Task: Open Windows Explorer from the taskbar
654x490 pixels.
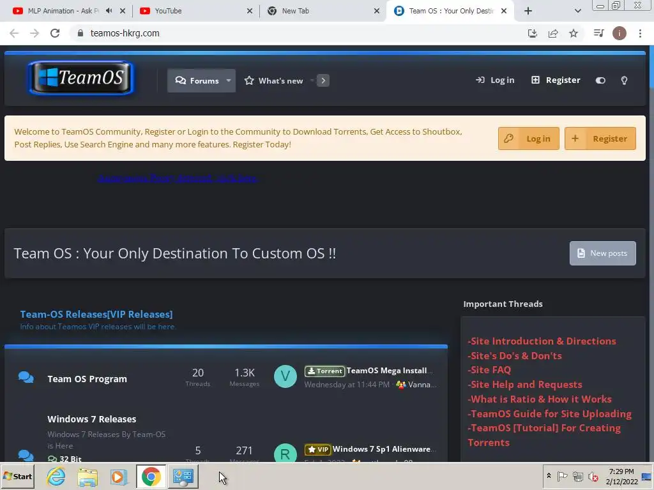Action: pyautogui.click(x=87, y=476)
